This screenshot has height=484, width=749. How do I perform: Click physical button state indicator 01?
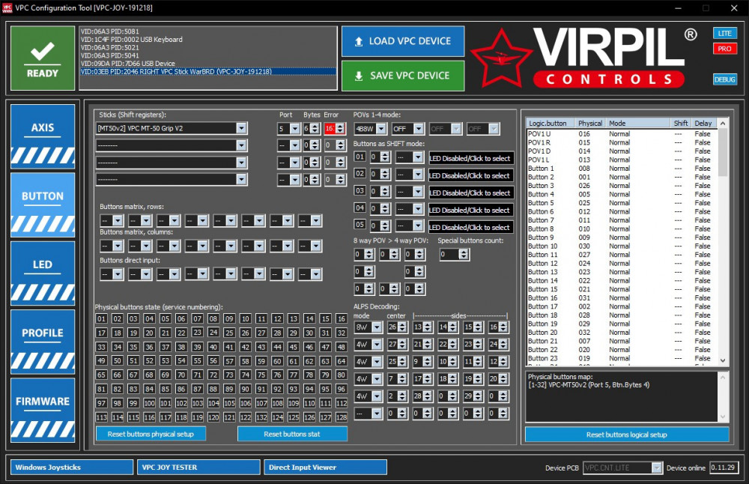pos(101,318)
